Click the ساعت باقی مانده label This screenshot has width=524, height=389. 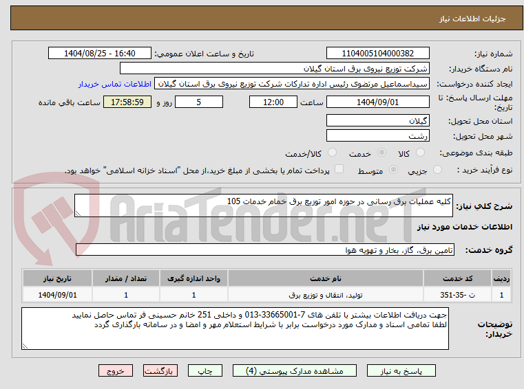coord(69,102)
